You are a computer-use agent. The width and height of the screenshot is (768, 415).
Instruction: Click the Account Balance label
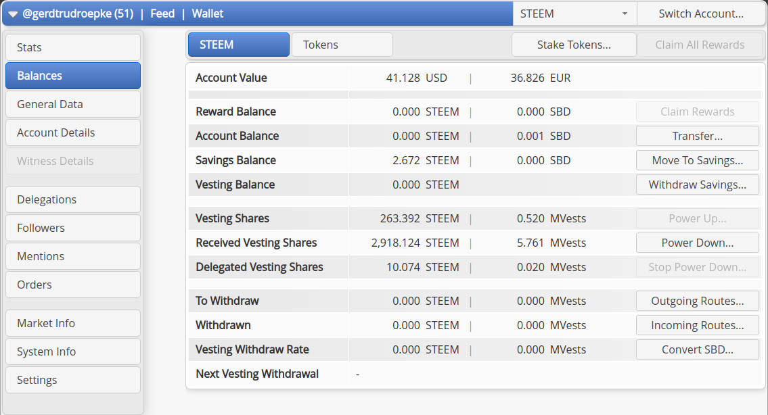tap(237, 136)
